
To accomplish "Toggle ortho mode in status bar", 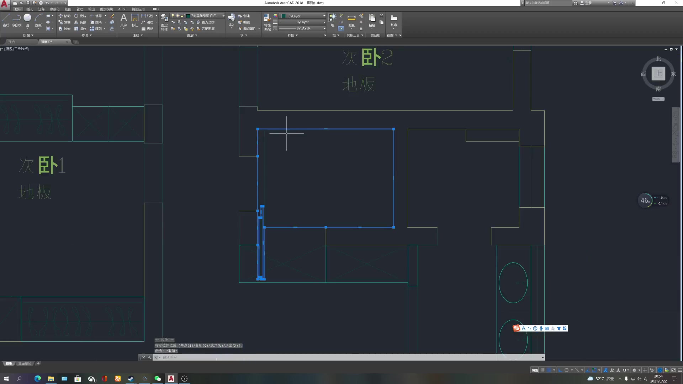I will pos(560,370).
